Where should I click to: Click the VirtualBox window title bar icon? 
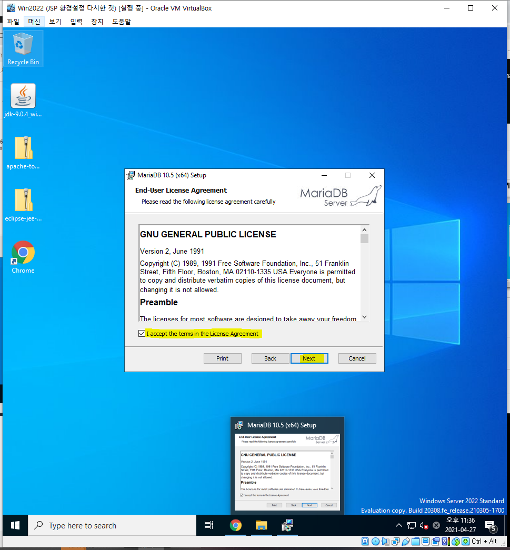(x=11, y=8)
